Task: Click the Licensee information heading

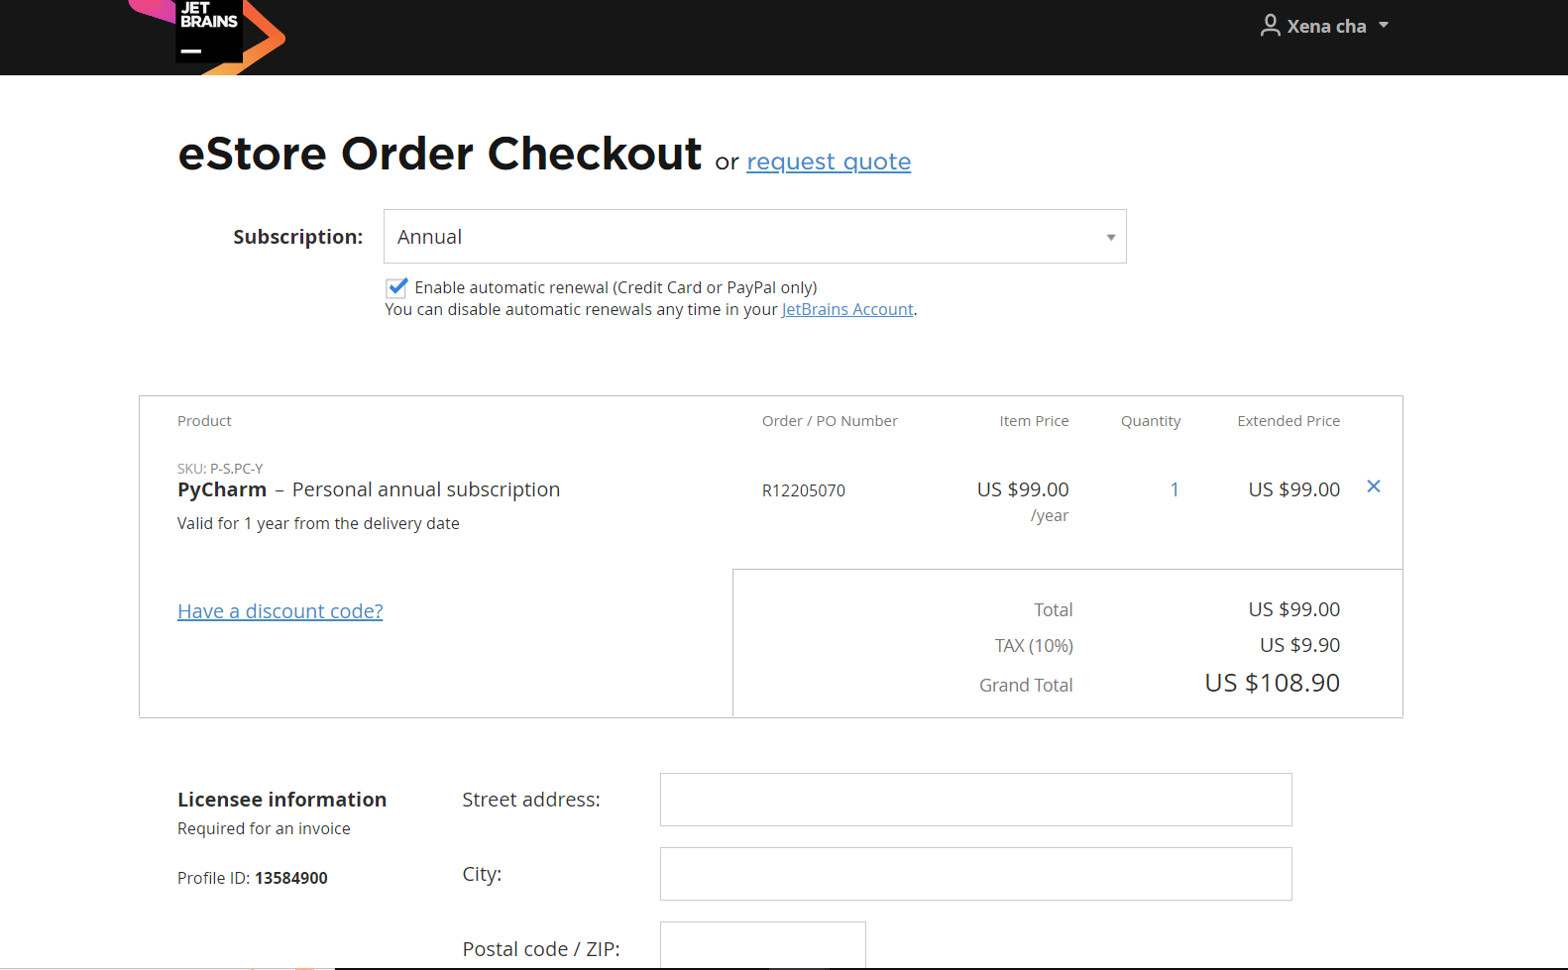Action: (282, 800)
